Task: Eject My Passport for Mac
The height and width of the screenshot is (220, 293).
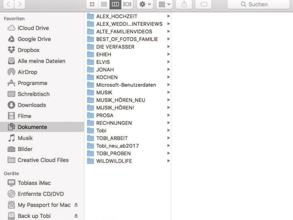Action: tap(76, 205)
